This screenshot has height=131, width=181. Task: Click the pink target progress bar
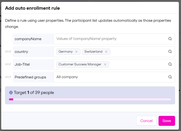90,99
